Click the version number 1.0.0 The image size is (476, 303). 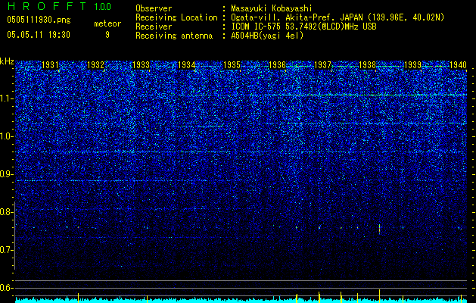(102, 6)
